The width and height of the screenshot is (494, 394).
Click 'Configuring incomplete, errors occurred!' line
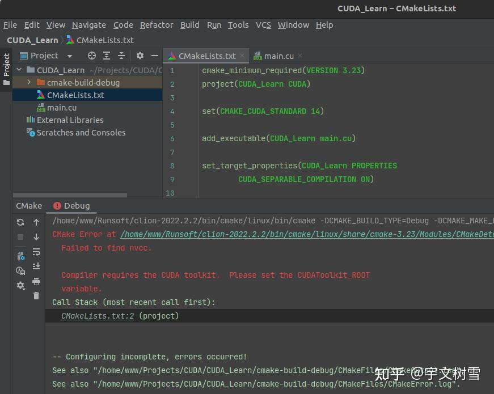click(150, 357)
